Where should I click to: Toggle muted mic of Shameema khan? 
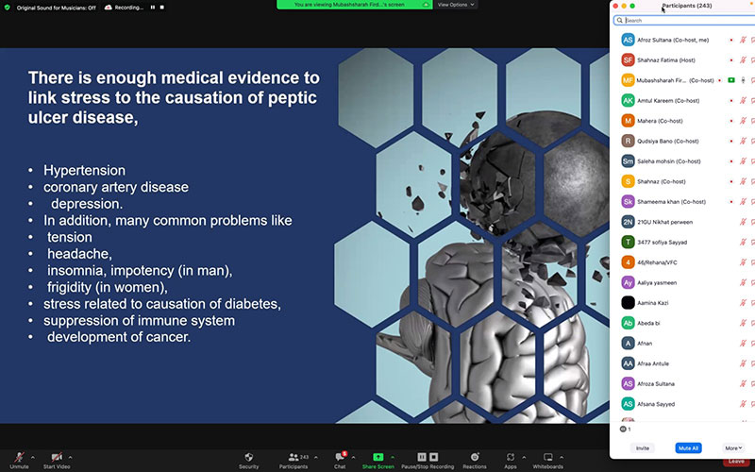(743, 202)
